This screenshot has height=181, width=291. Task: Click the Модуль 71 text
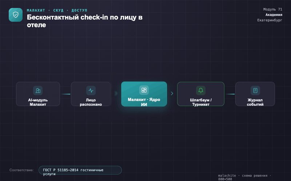tap(272, 9)
